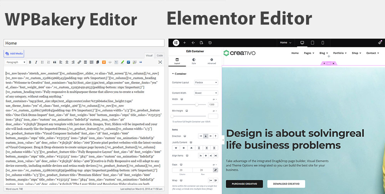Open the Content Width Boxed dropdown
This screenshot has width=385, height=194.
coord(206,93)
